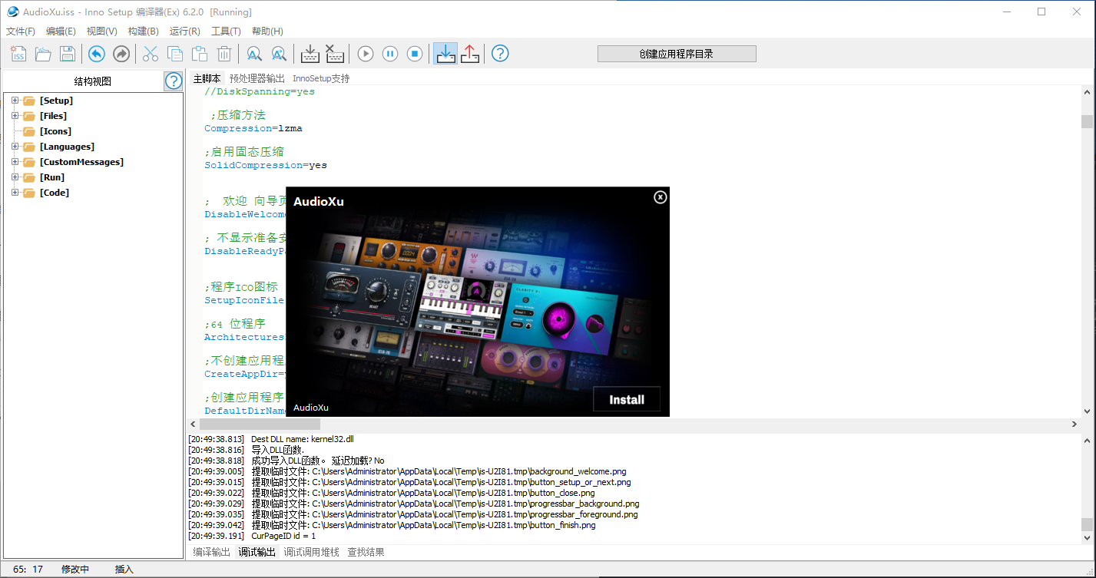Image resolution: width=1096 pixels, height=578 pixels.
Task: Click the save script floppy icon
Action: pyautogui.click(x=68, y=54)
